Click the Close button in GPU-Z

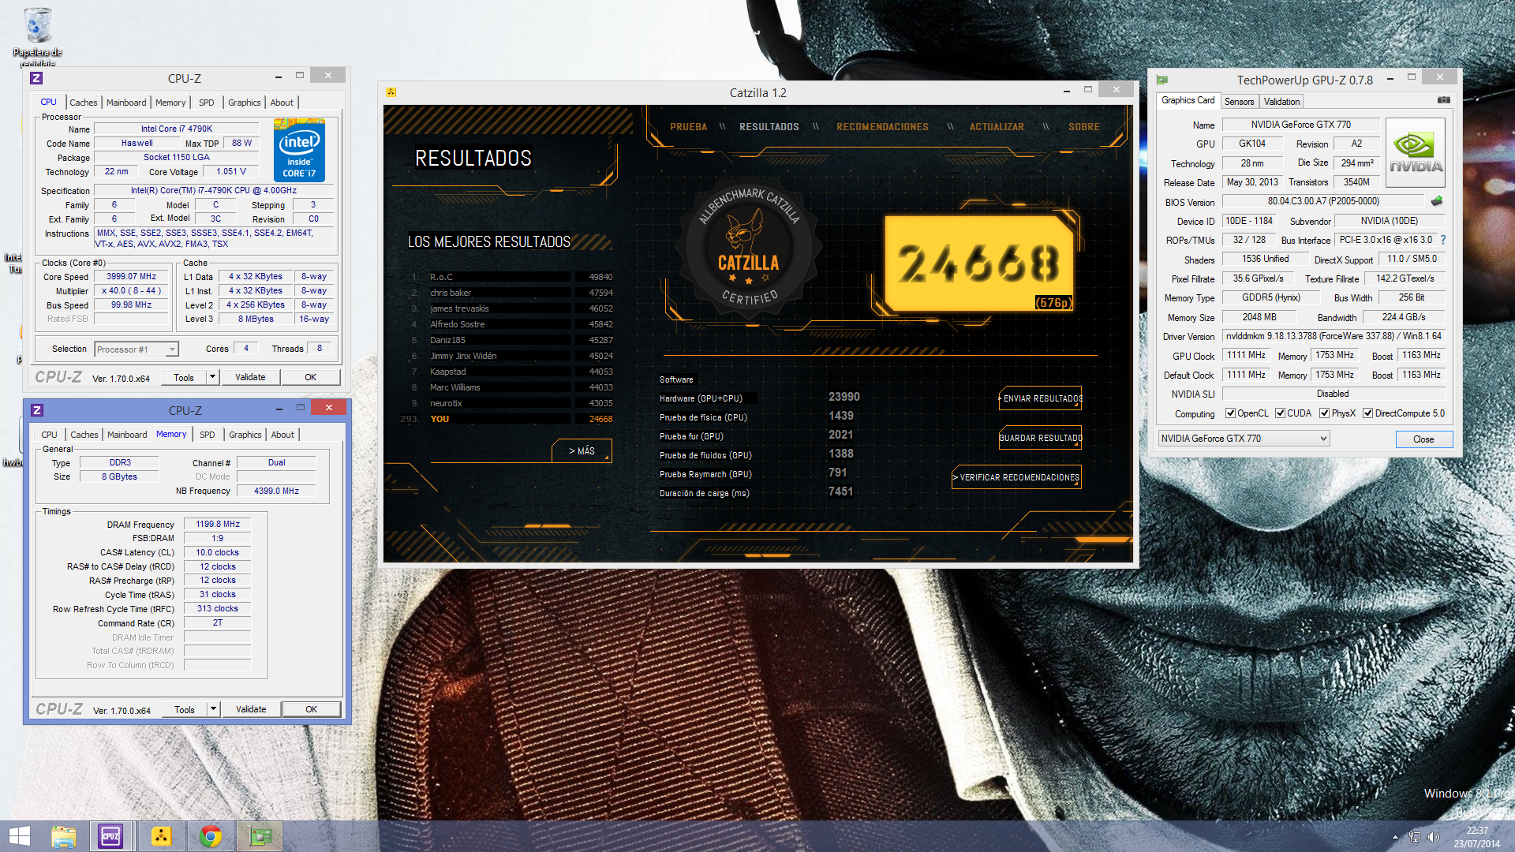[1423, 439]
